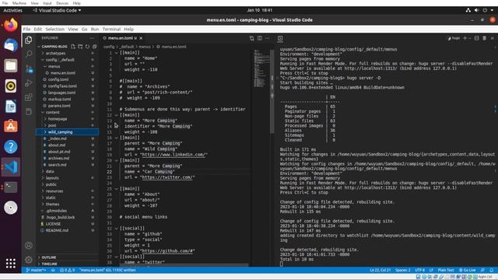
Task: Click the editor minimap
Action: coord(261,68)
